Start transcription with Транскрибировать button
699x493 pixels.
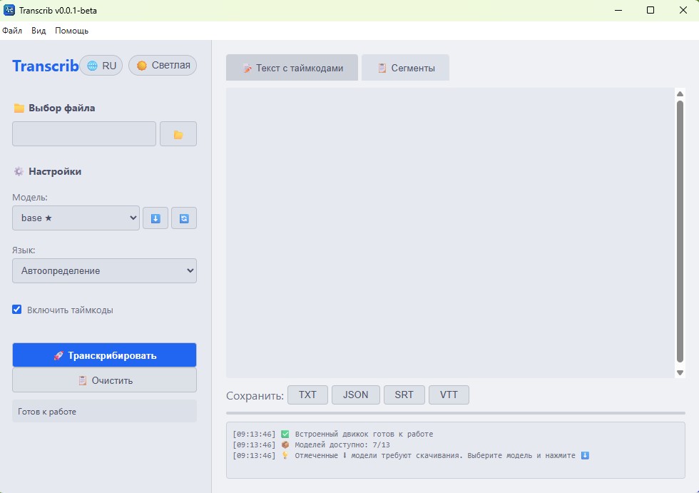pos(104,355)
